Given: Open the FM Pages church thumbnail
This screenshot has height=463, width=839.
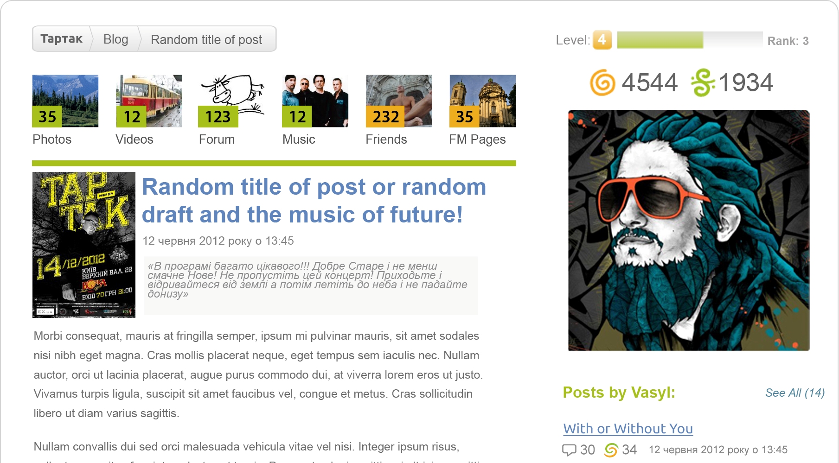Looking at the screenshot, I should coord(482,101).
